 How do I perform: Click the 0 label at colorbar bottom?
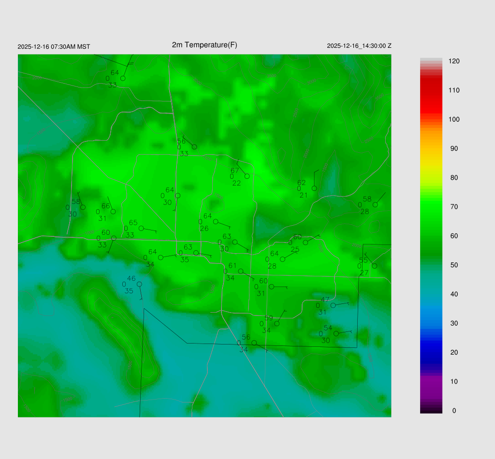tap(453, 411)
